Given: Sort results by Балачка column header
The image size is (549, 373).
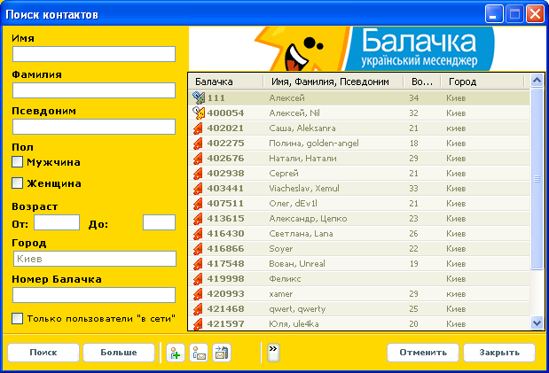Looking at the screenshot, I should click(x=226, y=82).
